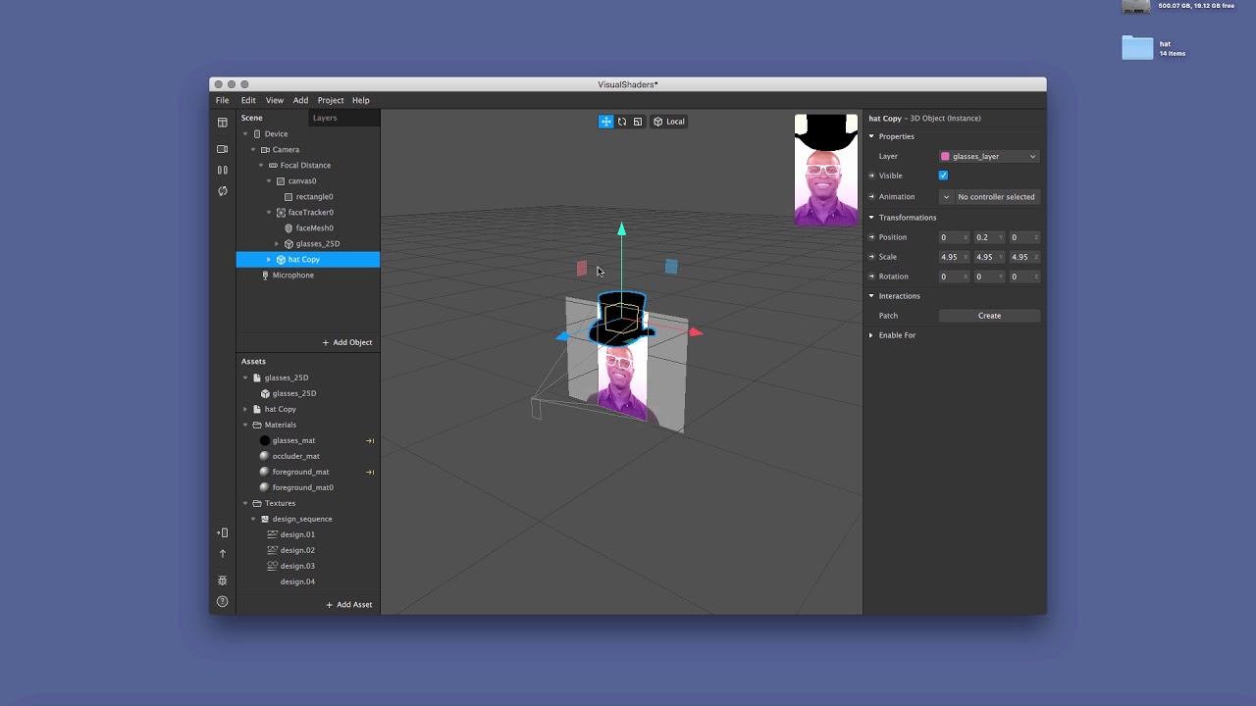This screenshot has height=706, width=1256.
Task: Click the camera preview thumbnail in viewport
Action: click(x=826, y=170)
